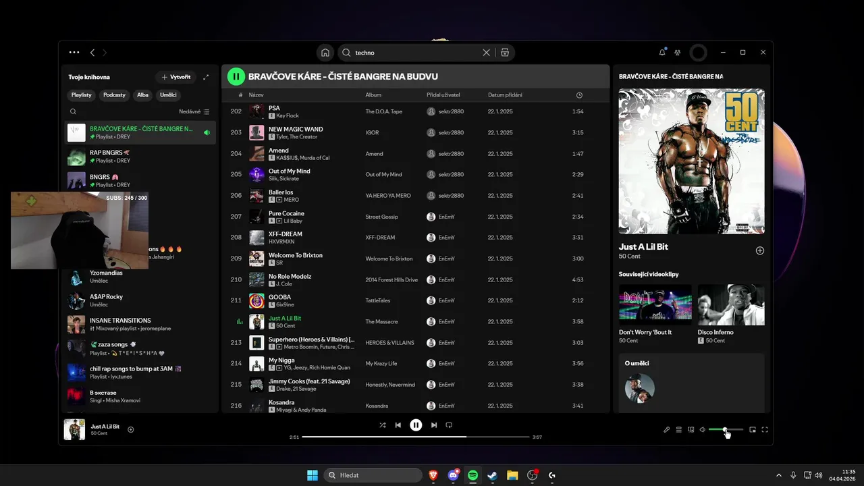Pause playlist with the green header button

click(x=236, y=76)
